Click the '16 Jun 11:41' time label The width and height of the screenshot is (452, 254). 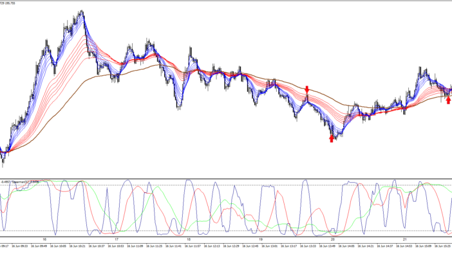(174, 246)
